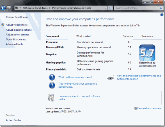Click the Graphics subscore 5.7
This screenshot has height=127, width=165.
tap(130, 54)
